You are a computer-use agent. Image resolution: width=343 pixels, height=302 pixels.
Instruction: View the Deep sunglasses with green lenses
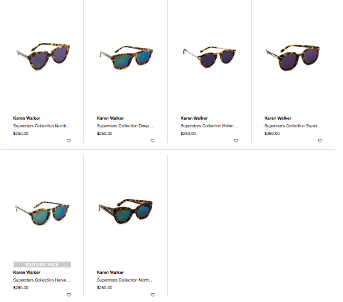click(126, 58)
